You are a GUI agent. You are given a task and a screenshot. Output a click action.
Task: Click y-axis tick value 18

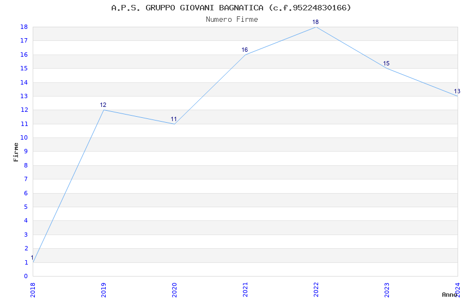click(24, 27)
